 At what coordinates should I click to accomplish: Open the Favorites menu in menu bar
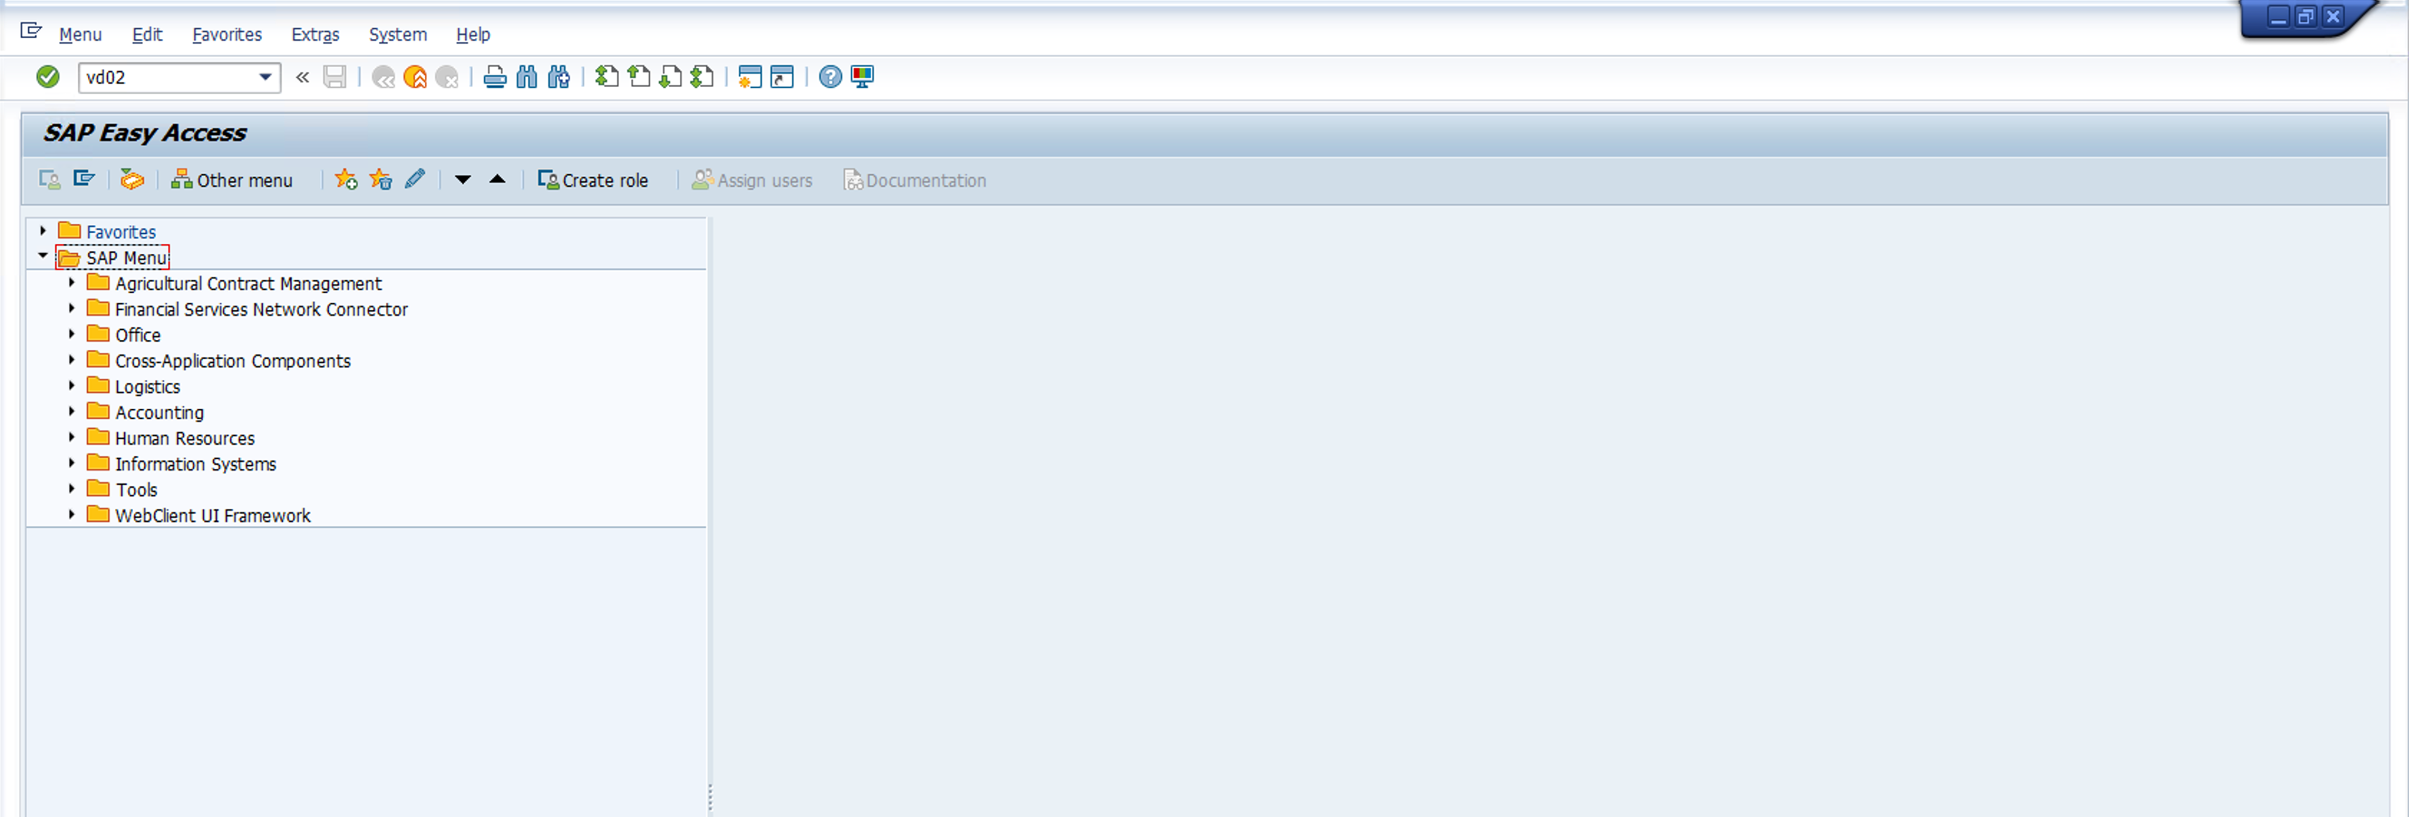point(227,34)
